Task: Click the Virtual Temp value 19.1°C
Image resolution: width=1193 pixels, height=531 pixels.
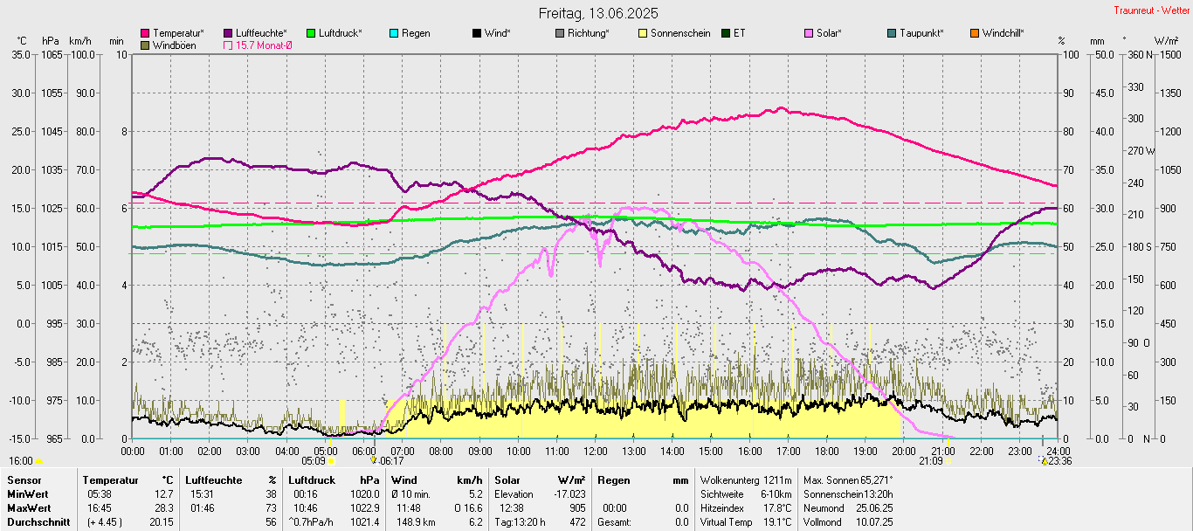Action: tap(776, 522)
